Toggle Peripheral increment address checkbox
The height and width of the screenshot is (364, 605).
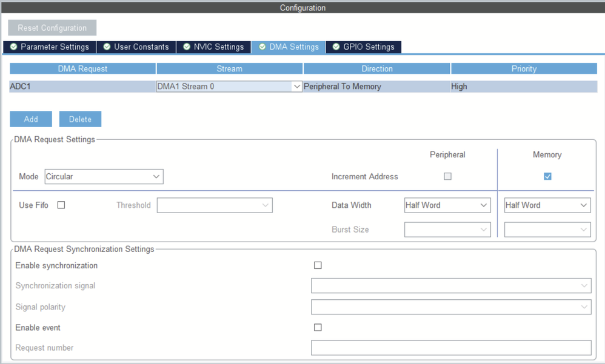pos(447,176)
